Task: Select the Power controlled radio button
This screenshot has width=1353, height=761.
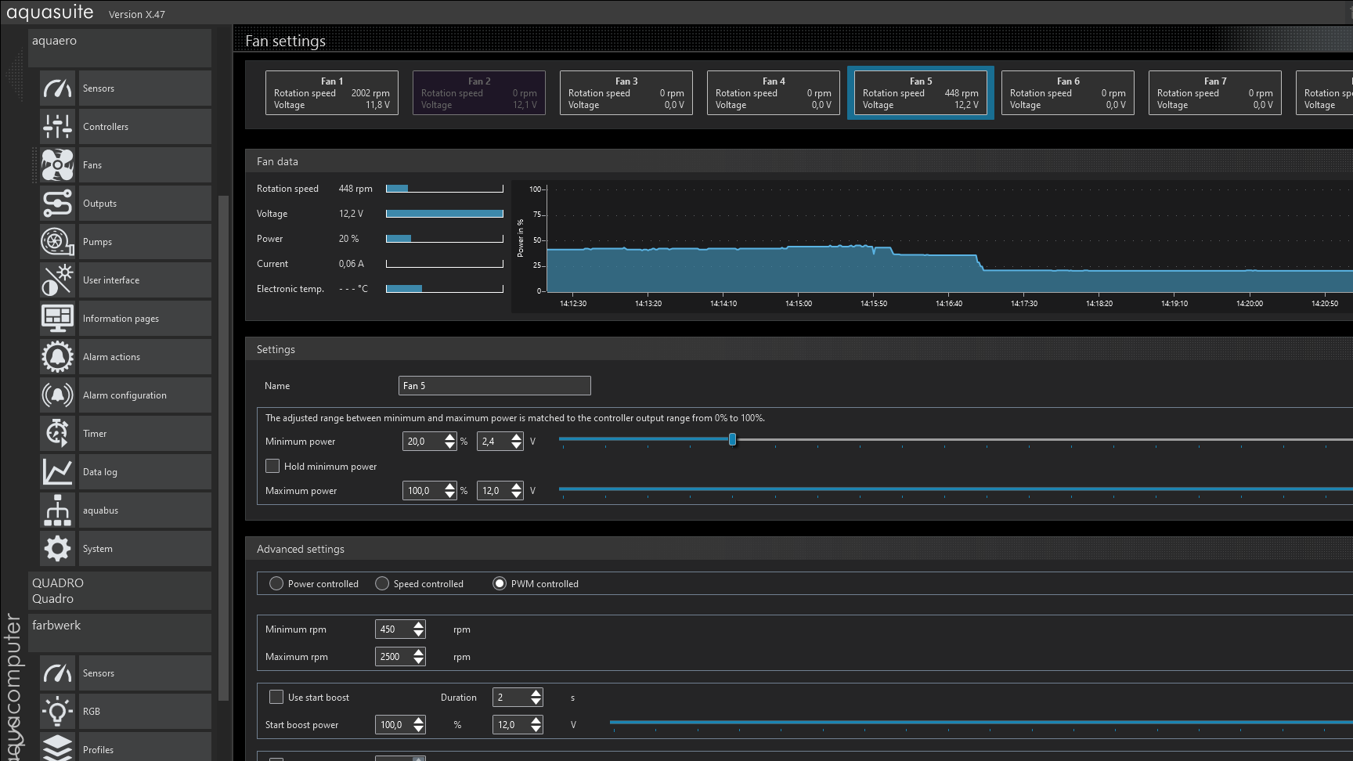Action: (x=276, y=583)
